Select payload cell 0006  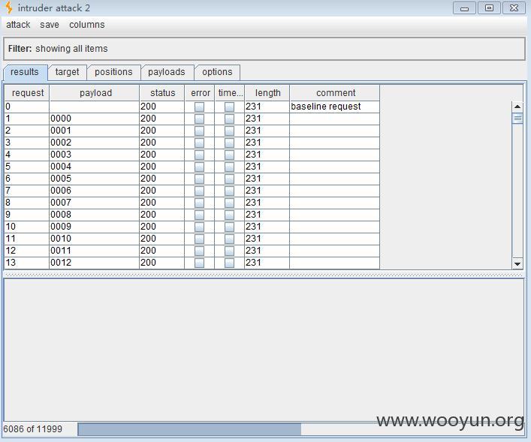click(94, 191)
